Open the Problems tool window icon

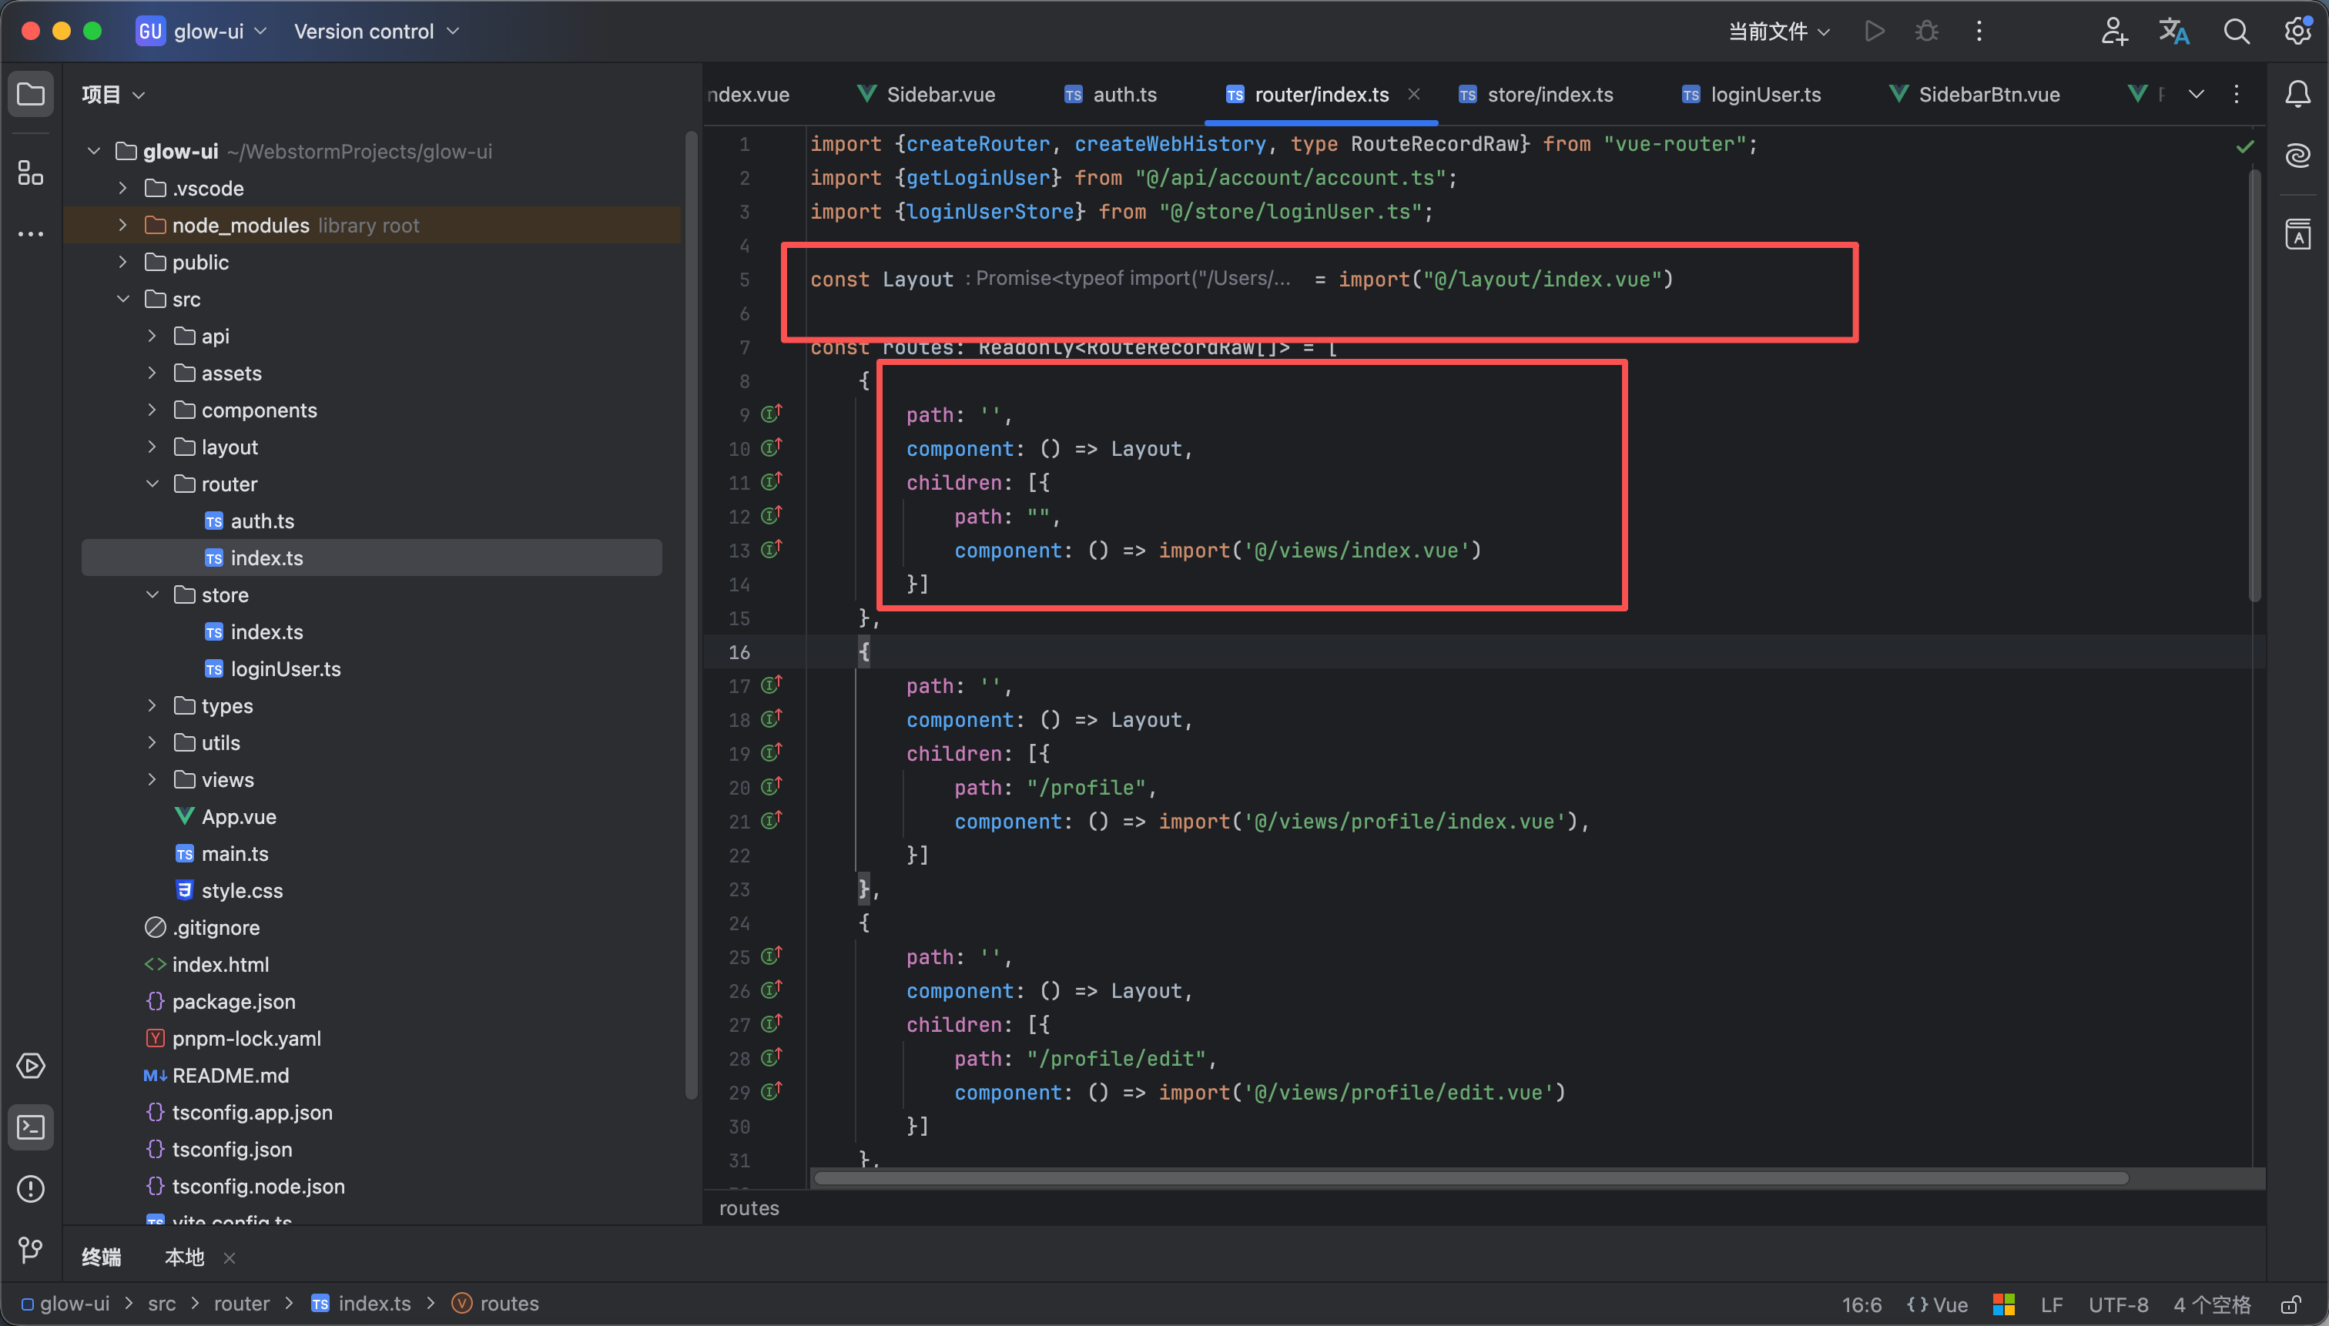[x=30, y=1188]
